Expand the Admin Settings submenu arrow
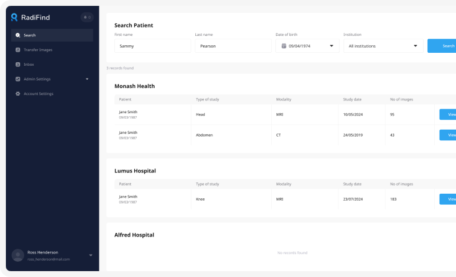 (x=87, y=79)
